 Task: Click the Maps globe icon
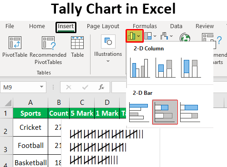point(185,37)
